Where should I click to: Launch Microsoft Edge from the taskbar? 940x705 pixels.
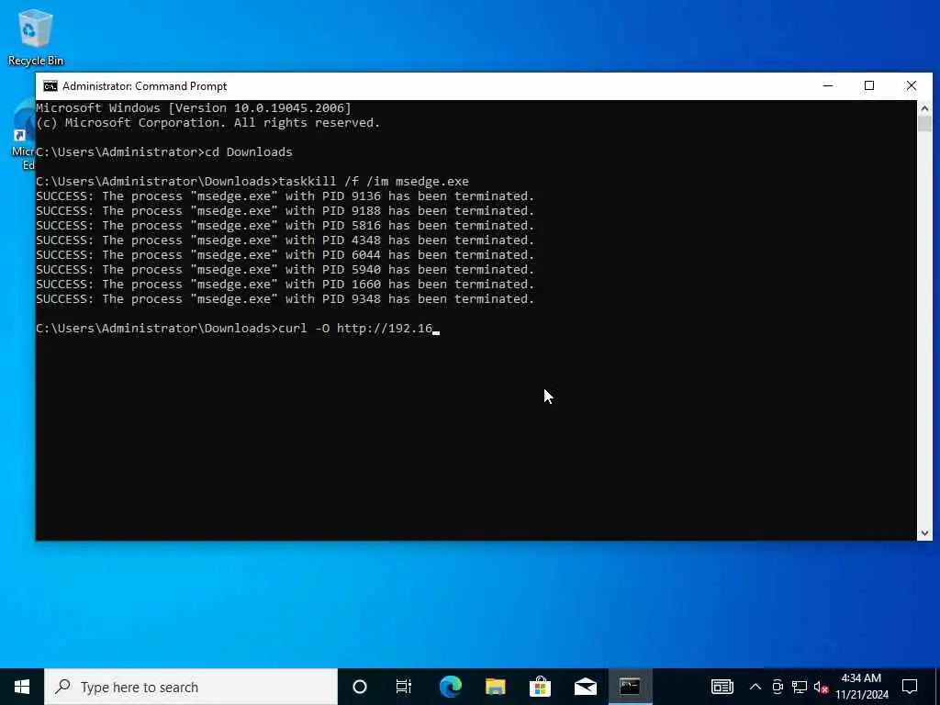point(450,687)
